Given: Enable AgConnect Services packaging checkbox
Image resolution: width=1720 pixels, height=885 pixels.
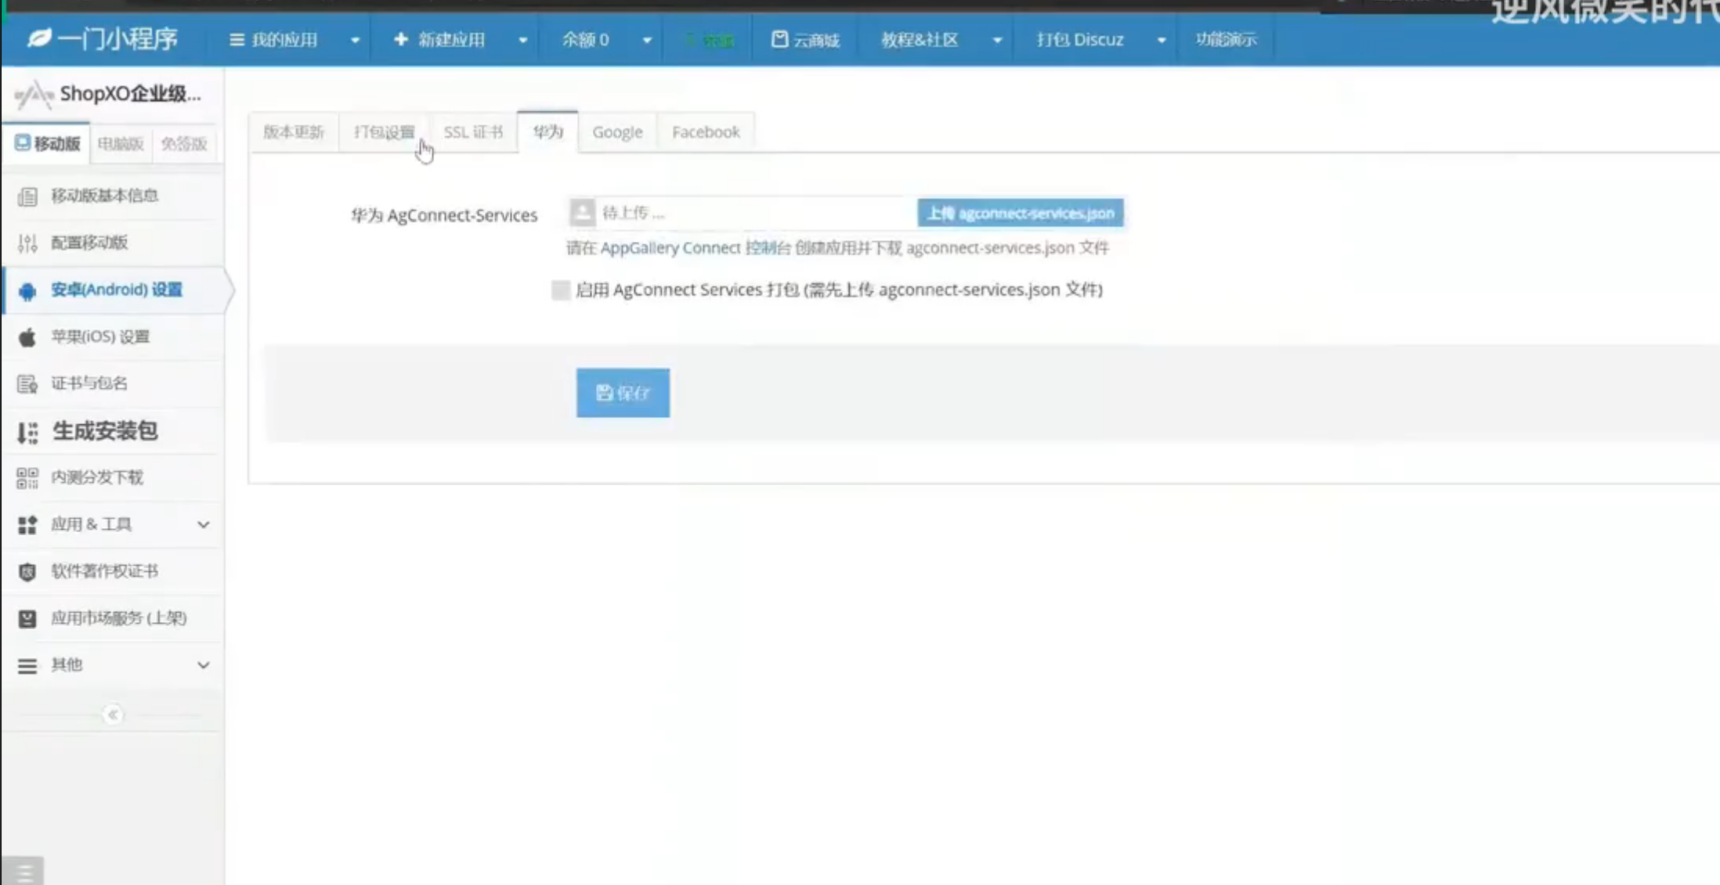Looking at the screenshot, I should [x=561, y=290].
